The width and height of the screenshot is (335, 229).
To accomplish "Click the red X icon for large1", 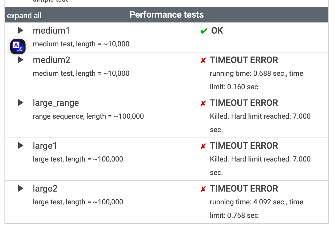I will point(203,146).
